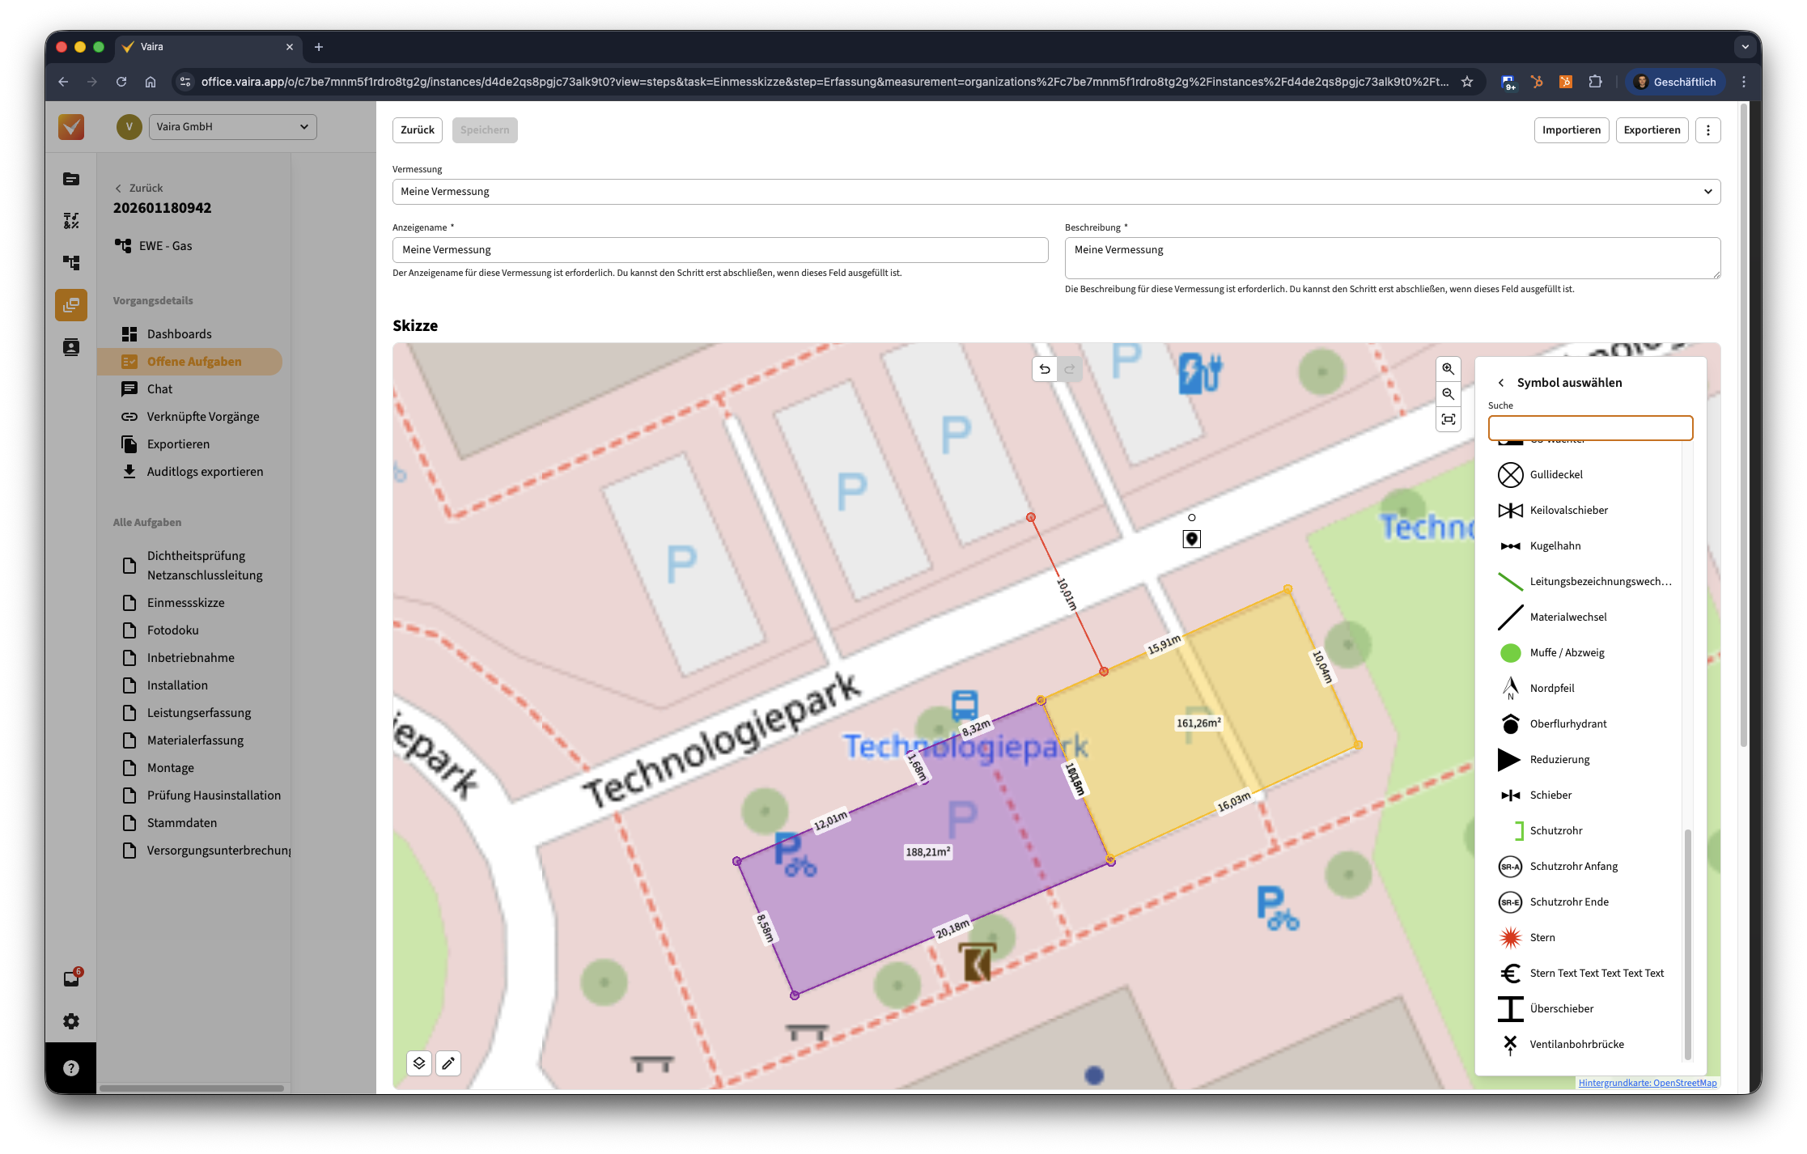Pick the Nordpfeil symbol from list
The width and height of the screenshot is (1807, 1154).
click(1551, 688)
